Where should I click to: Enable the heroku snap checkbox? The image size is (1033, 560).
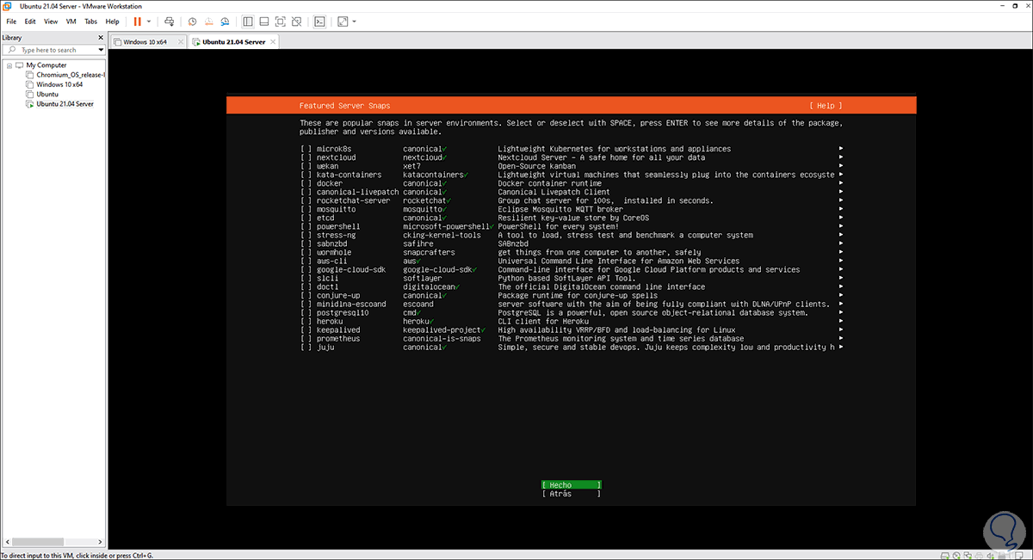[306, 321]
